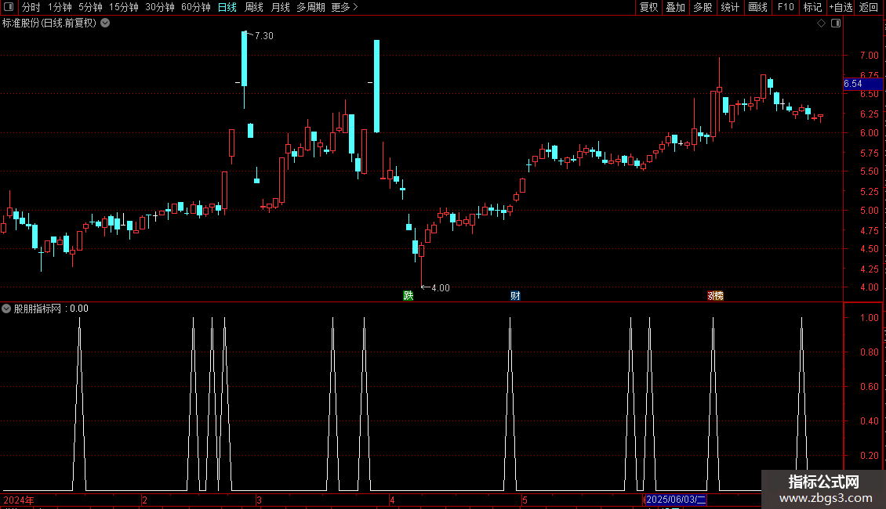The width and height of the screenshot is (886, 509).
Task: Switch to 月线 monthly period
Action: (280, 7)
